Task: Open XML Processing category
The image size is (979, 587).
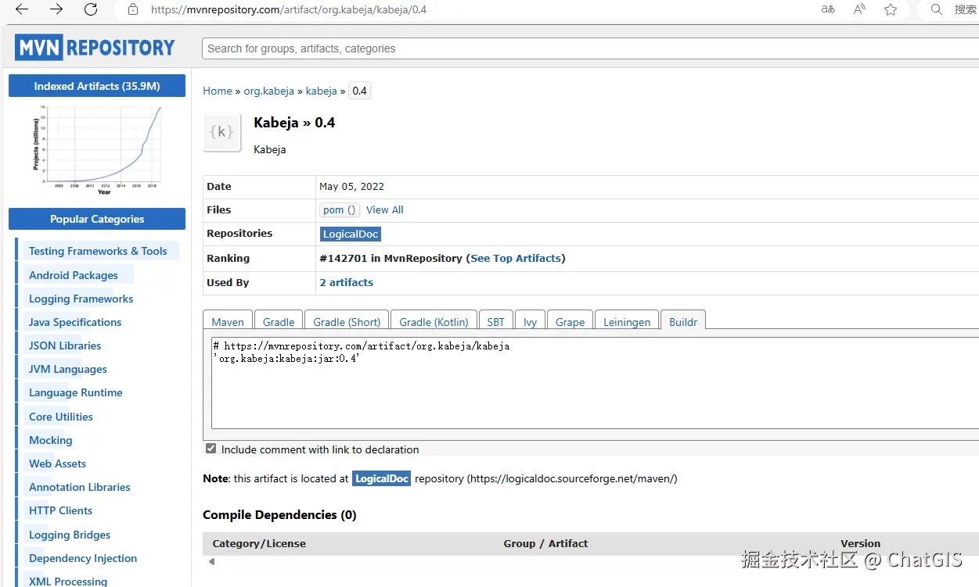Action: pyautogui.click(x=68, y=581)
